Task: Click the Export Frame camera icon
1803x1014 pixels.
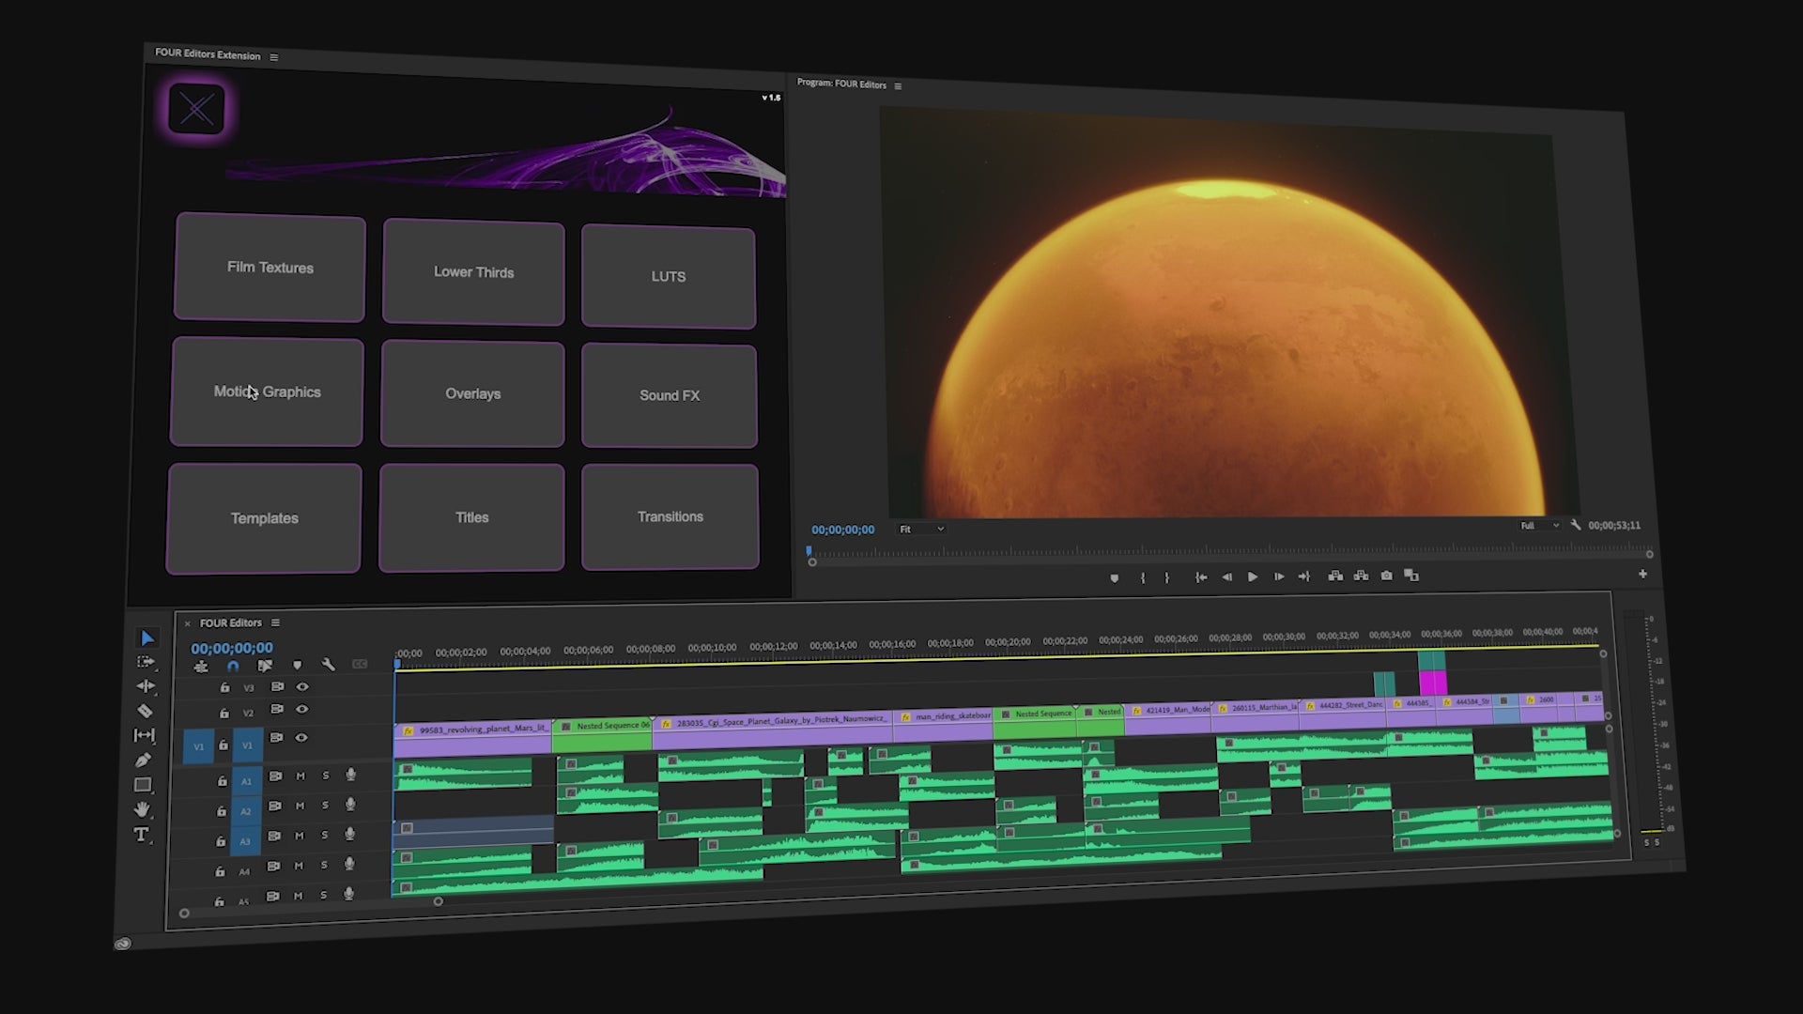Action: pos(1386,576)
